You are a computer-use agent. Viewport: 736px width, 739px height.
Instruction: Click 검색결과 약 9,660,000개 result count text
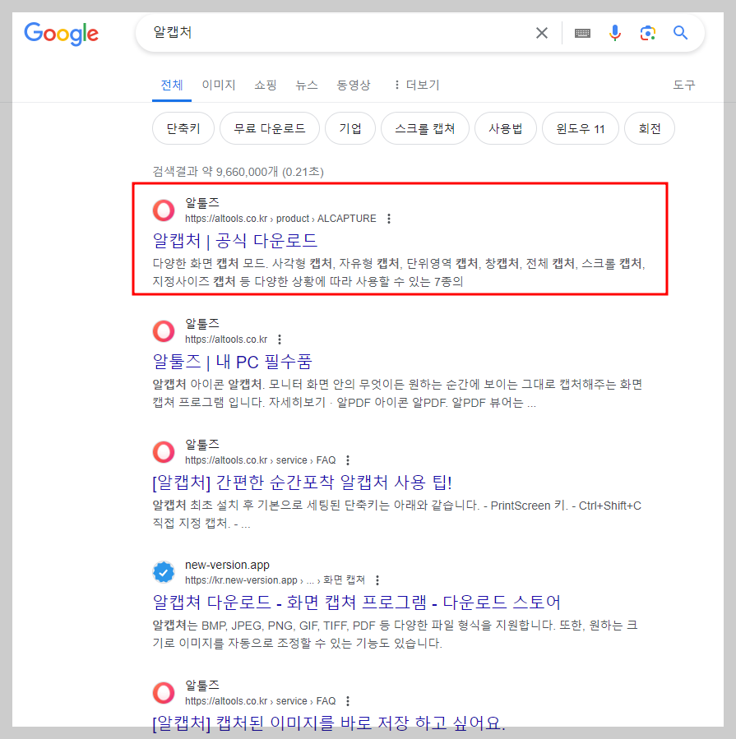point(238,172)
